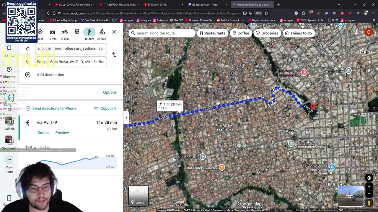The width and height of the screenshot is (378, 212).
Task: Click the red destination pin on map
Action: click(x=312, y=107)
